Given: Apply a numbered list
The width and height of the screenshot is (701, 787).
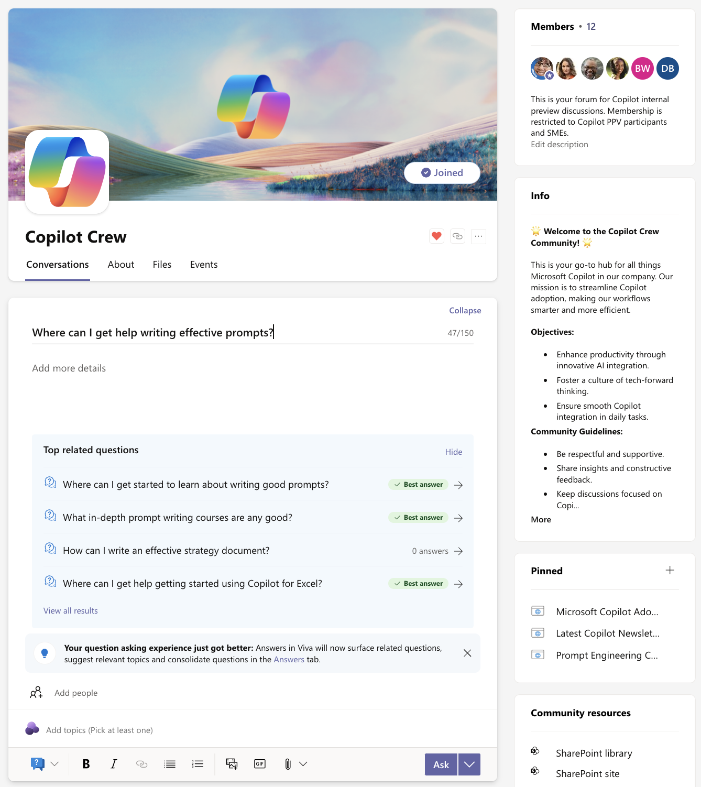Looking at the screenshot, I should click(198, 764).
